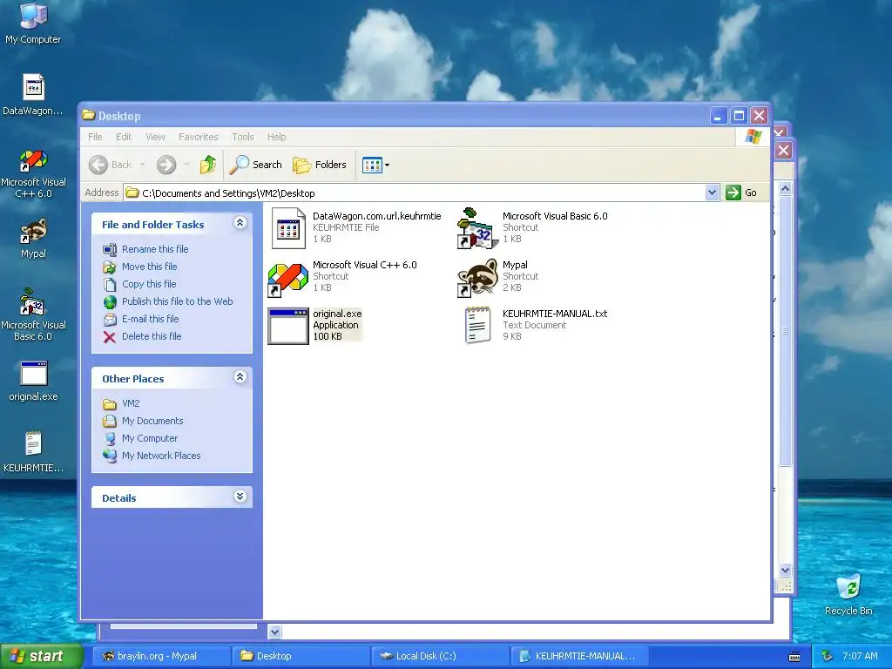This screenshot has height=669, width=892.
Task: Open the File menu
Action: coord(95,137)
